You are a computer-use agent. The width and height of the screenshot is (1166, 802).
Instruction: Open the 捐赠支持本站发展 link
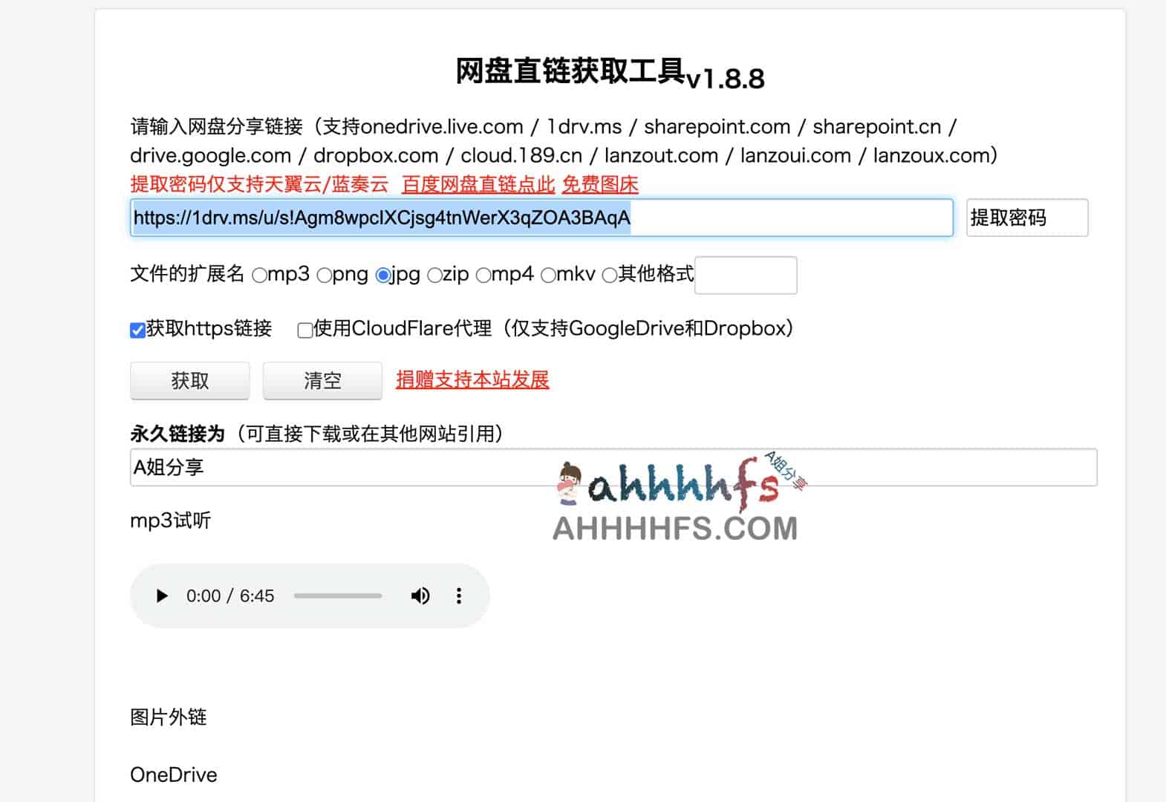tap(472, 379)
